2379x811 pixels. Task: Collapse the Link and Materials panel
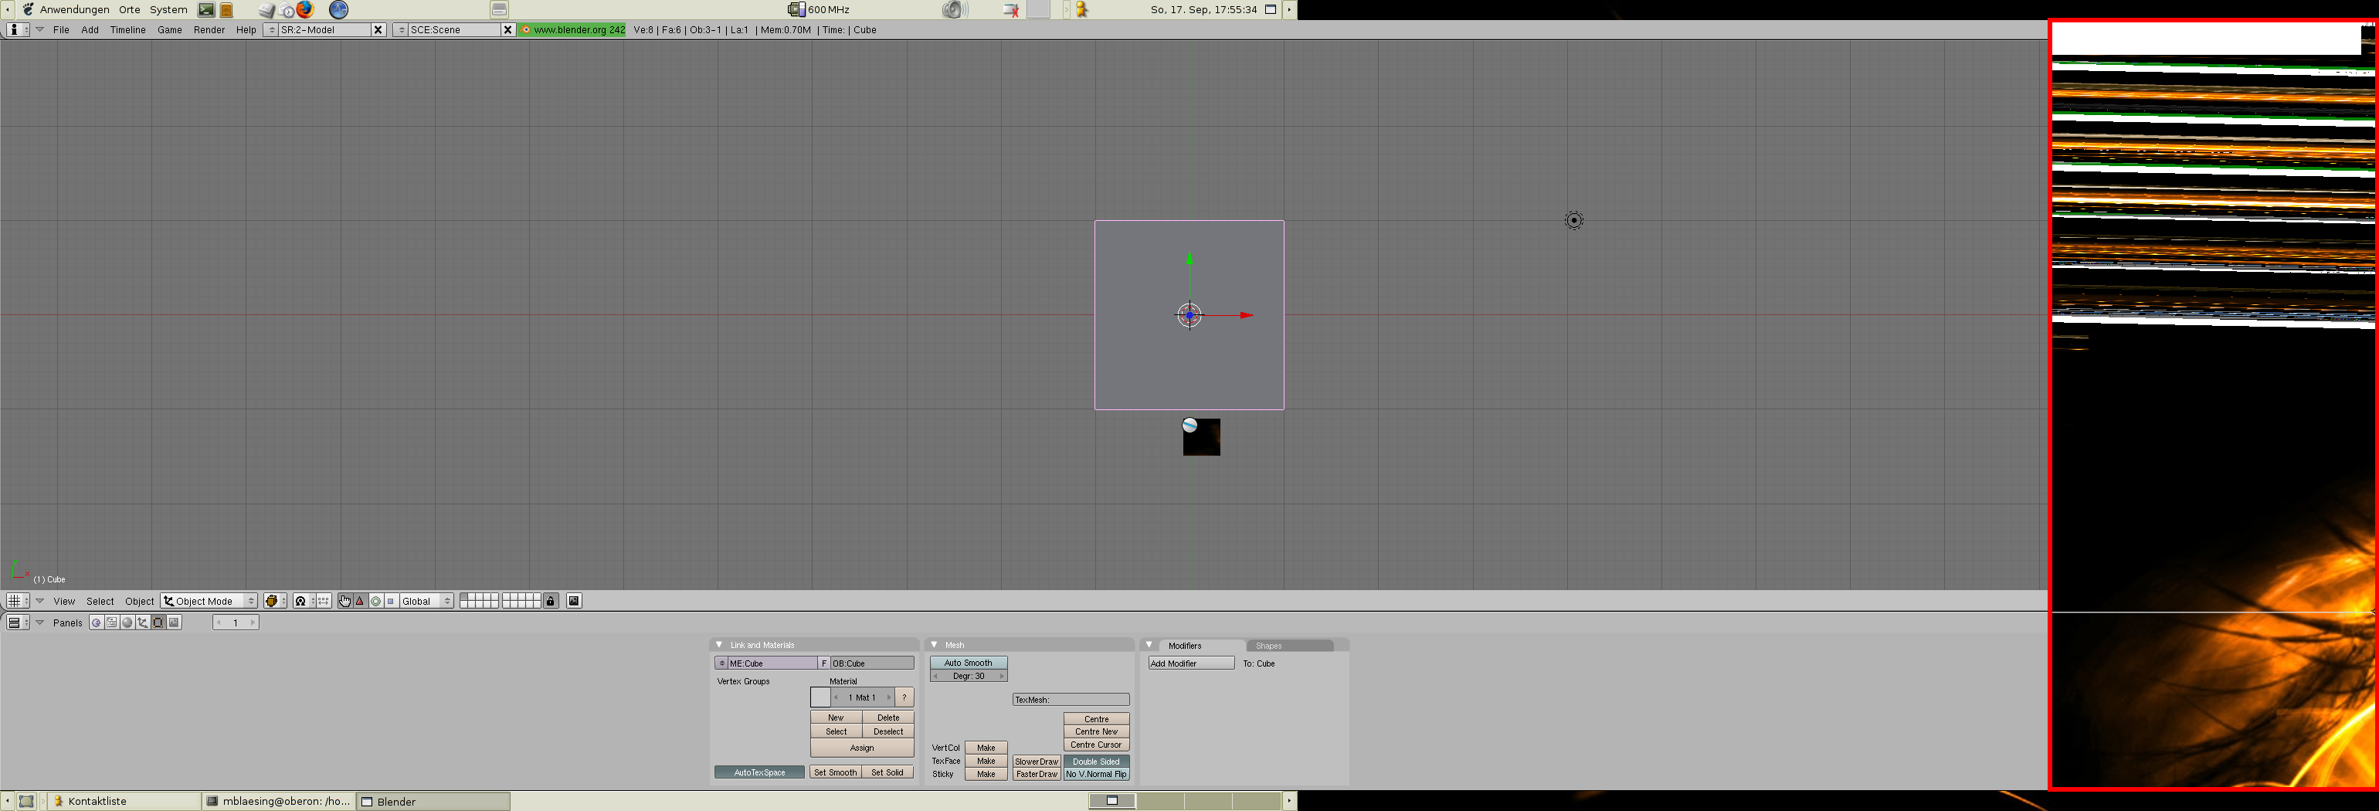pyautogui.click(x=719, y=645)
